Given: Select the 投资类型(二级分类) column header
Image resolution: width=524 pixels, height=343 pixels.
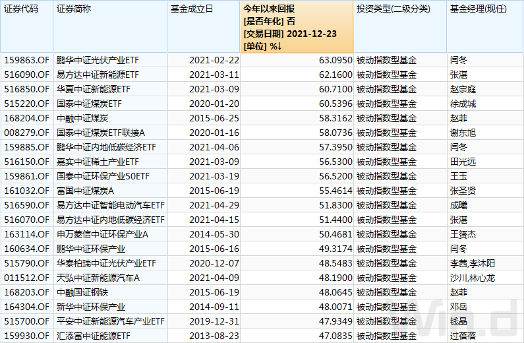Looking at the screenshot, I should 400,27.
